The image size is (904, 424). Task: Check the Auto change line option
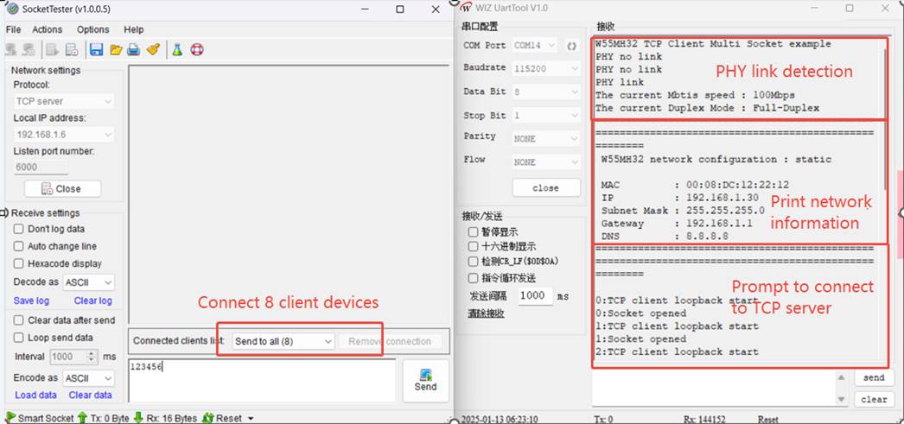coord(19,246)
